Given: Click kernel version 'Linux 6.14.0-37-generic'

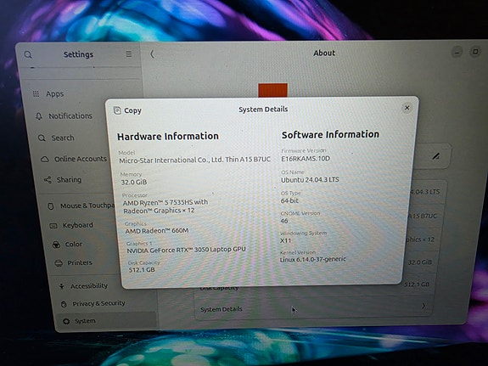Looking at the screenshot, I should tap(313, 259).
